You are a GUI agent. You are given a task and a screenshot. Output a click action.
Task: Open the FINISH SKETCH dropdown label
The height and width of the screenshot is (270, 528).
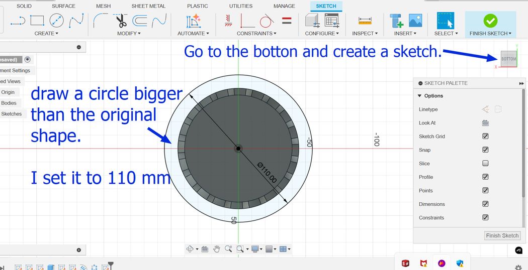490,33
